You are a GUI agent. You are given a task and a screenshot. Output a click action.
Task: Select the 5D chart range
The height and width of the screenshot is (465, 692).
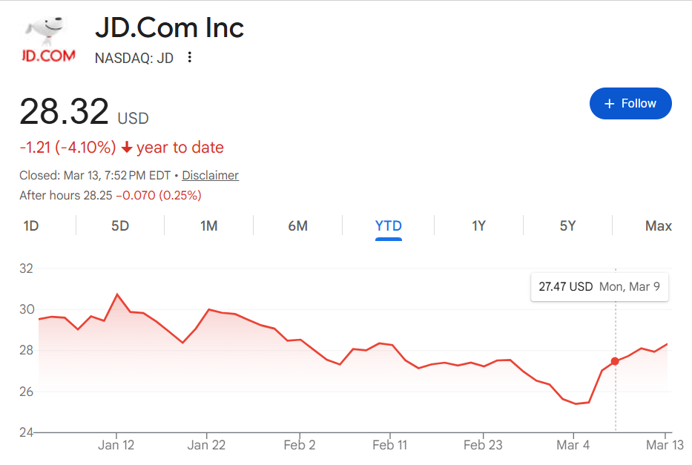click(120, 225)
